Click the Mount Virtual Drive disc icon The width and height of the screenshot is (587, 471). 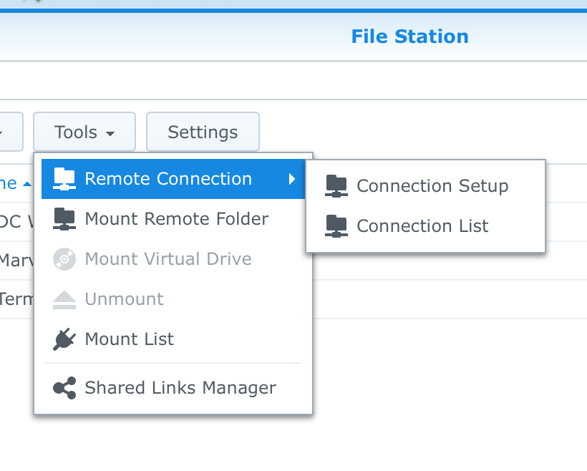pos(64,259)
